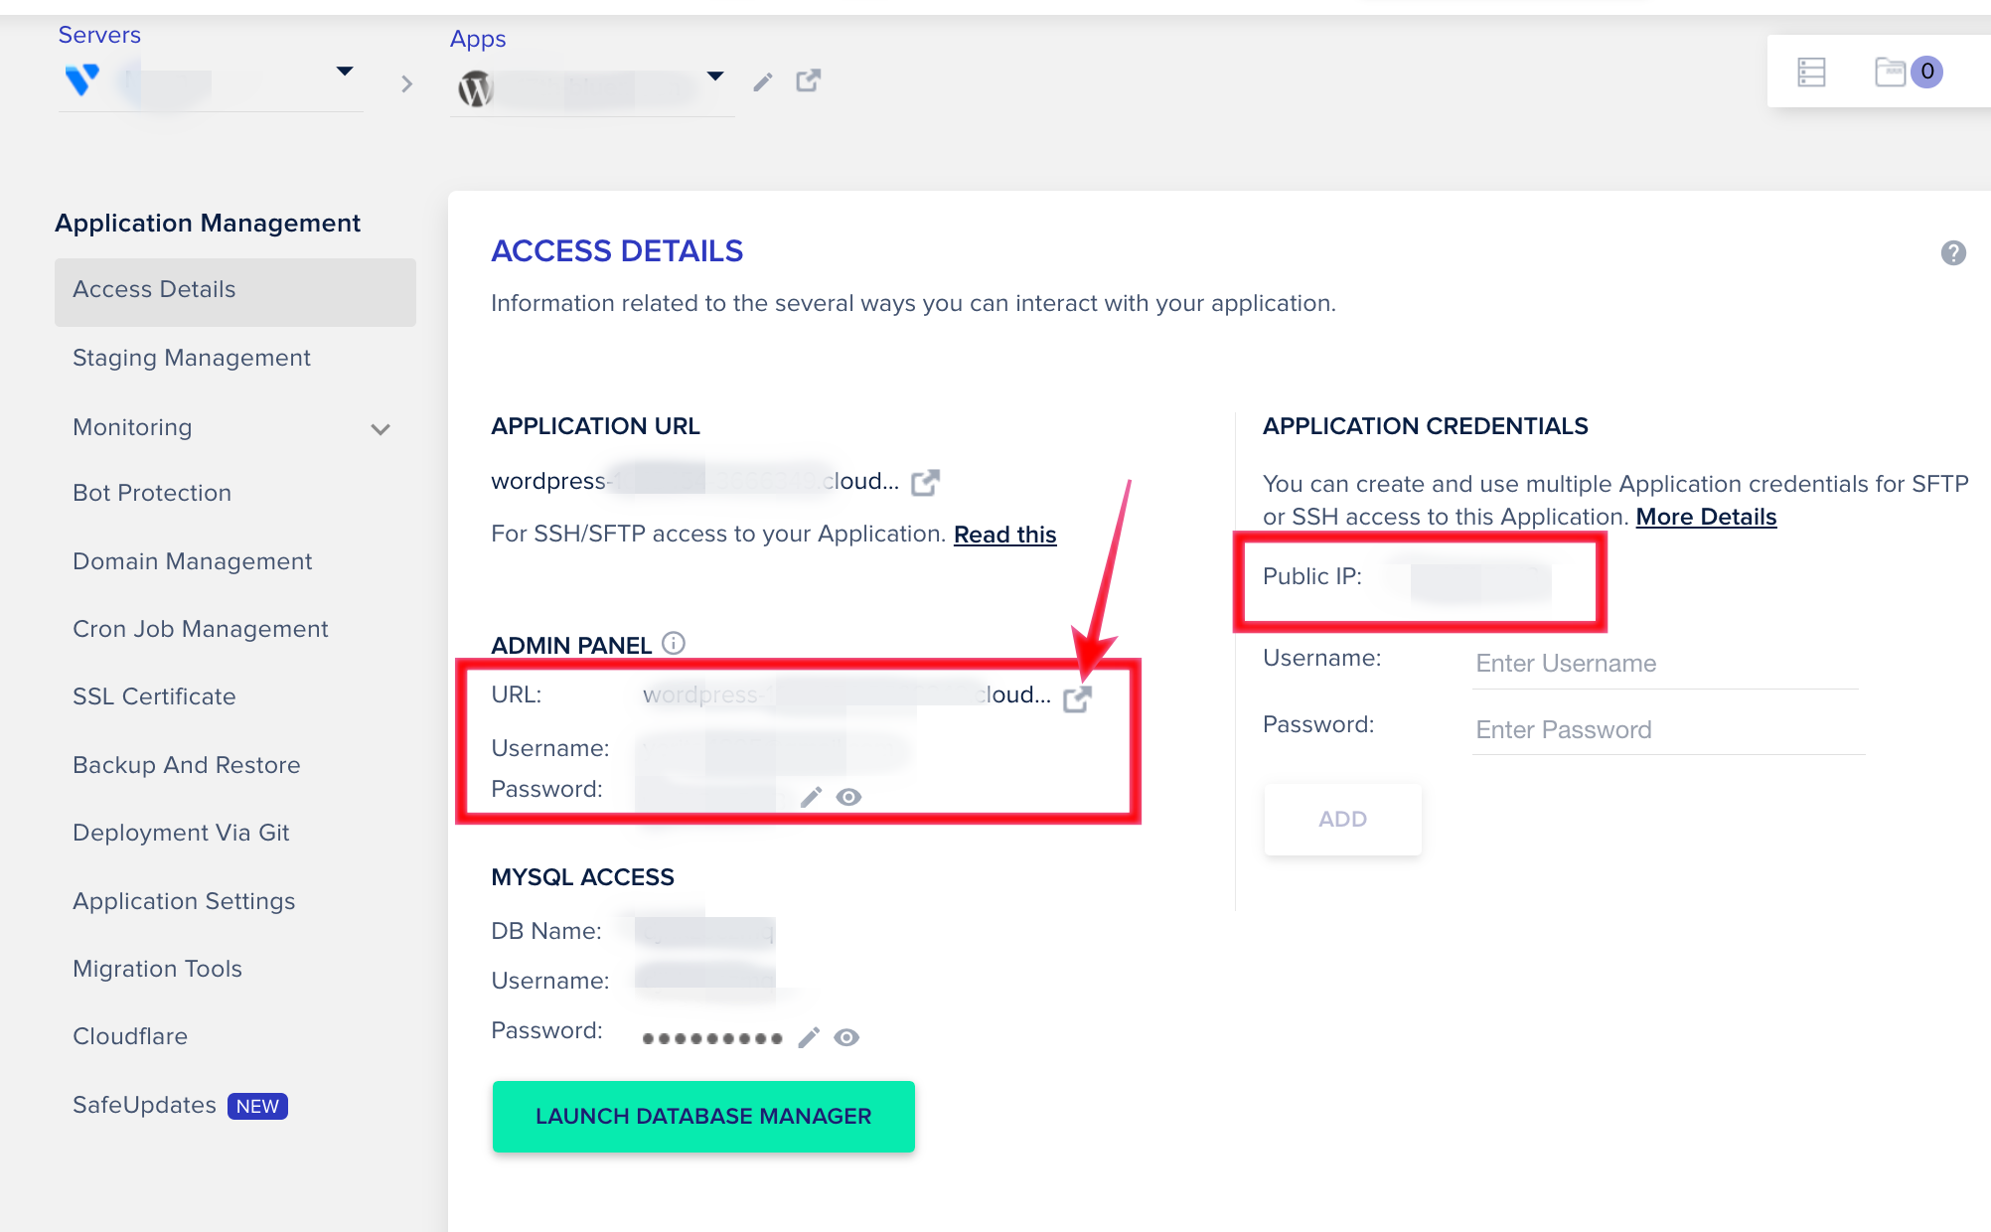Image resolution: width=1991 pixels, height=1232 pixels.
Task: Click Launch Database Manager button
Action: click(703, 1117)
